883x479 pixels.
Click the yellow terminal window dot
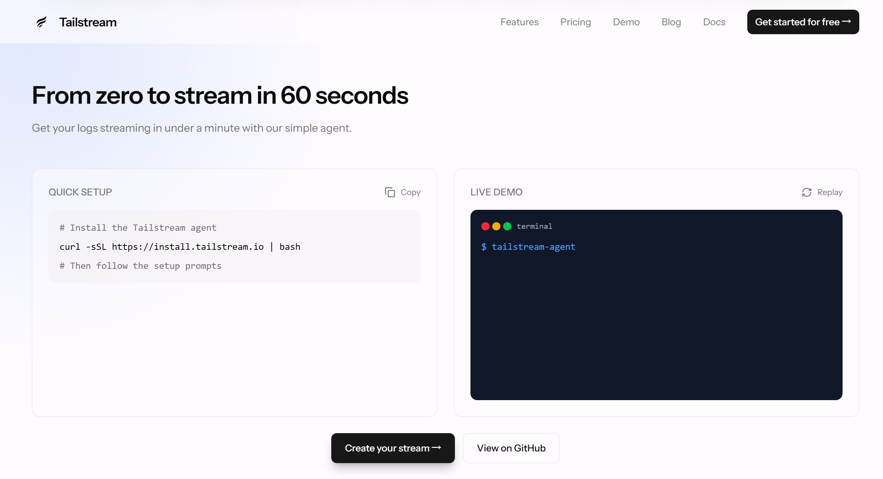tap(496, 226)
